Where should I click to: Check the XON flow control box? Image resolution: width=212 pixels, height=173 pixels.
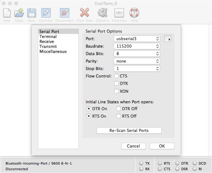[116, 91]
